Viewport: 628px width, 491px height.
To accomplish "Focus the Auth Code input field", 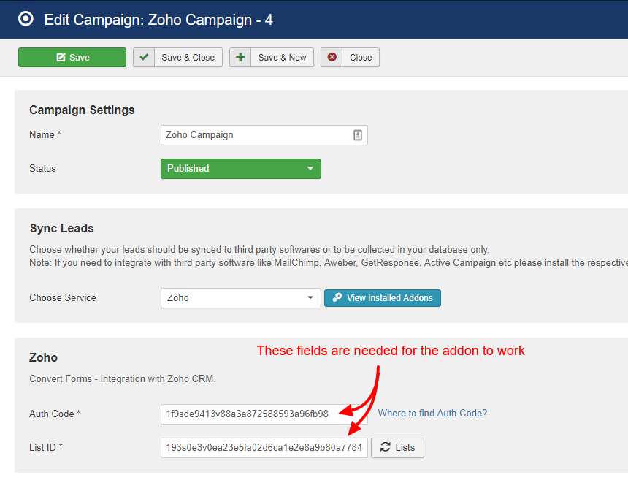I will point(264,414).
